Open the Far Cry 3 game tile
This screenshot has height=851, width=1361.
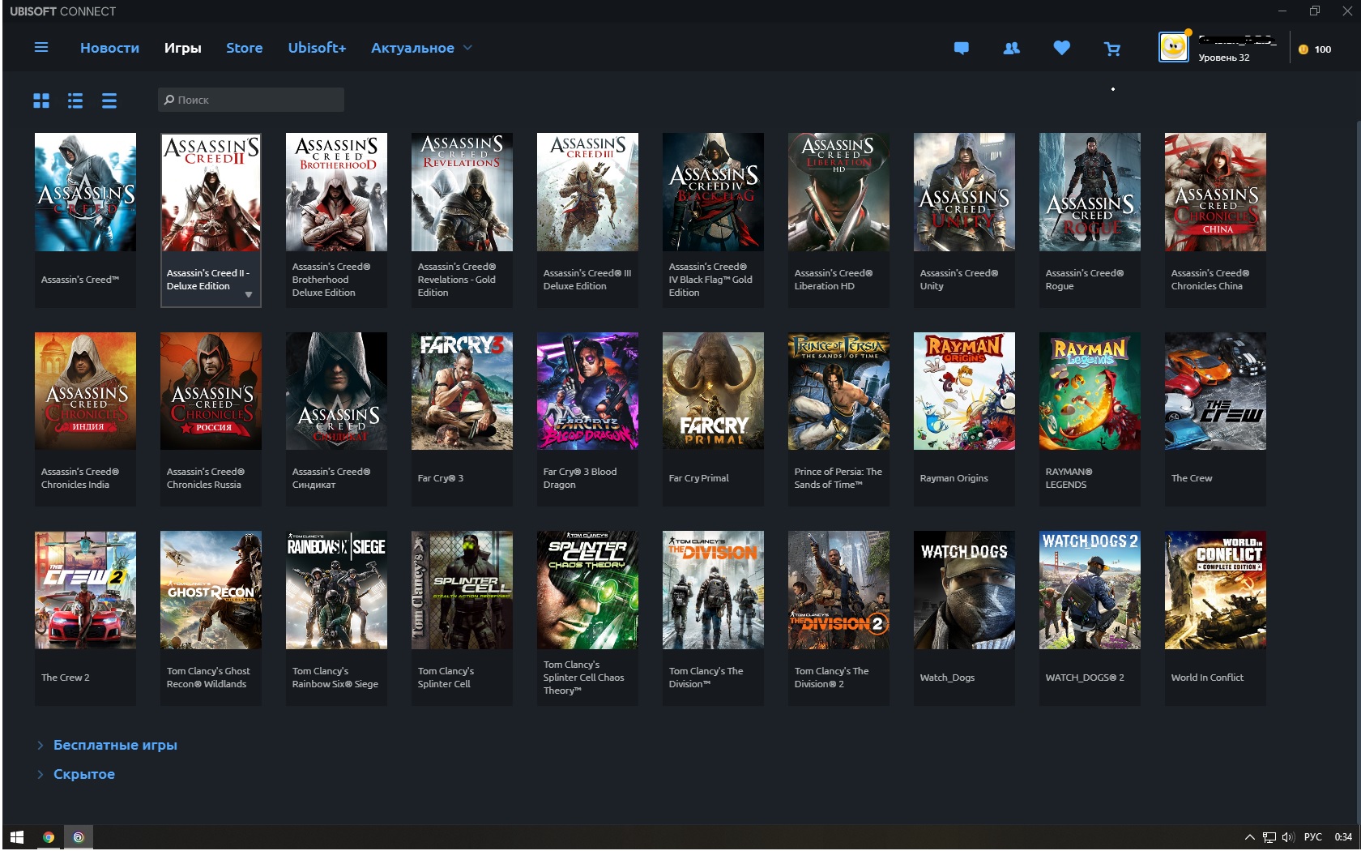tap(461, 391)
